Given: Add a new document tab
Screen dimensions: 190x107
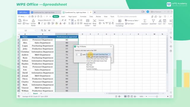Looking at the screenshot, I should coord(95,12).
